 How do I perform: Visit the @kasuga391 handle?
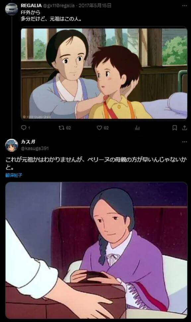(x=35, y=148)
